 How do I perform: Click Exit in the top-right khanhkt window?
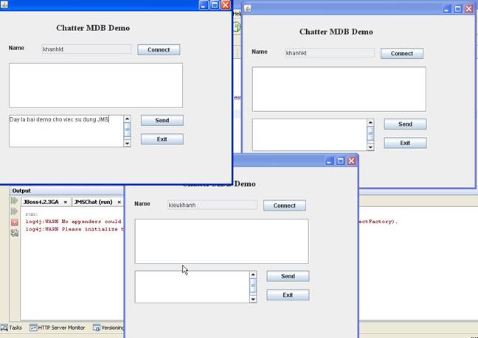point(405,143)
